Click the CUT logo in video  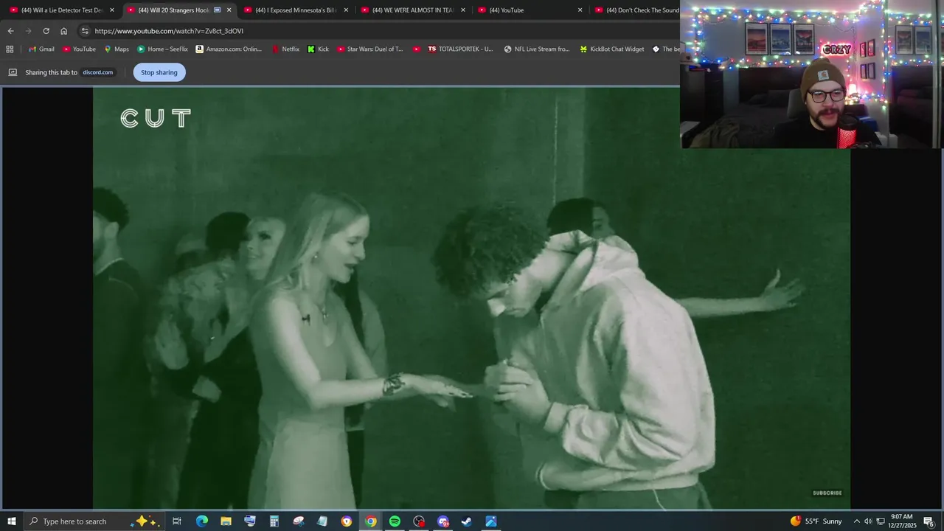pos(156,118)
